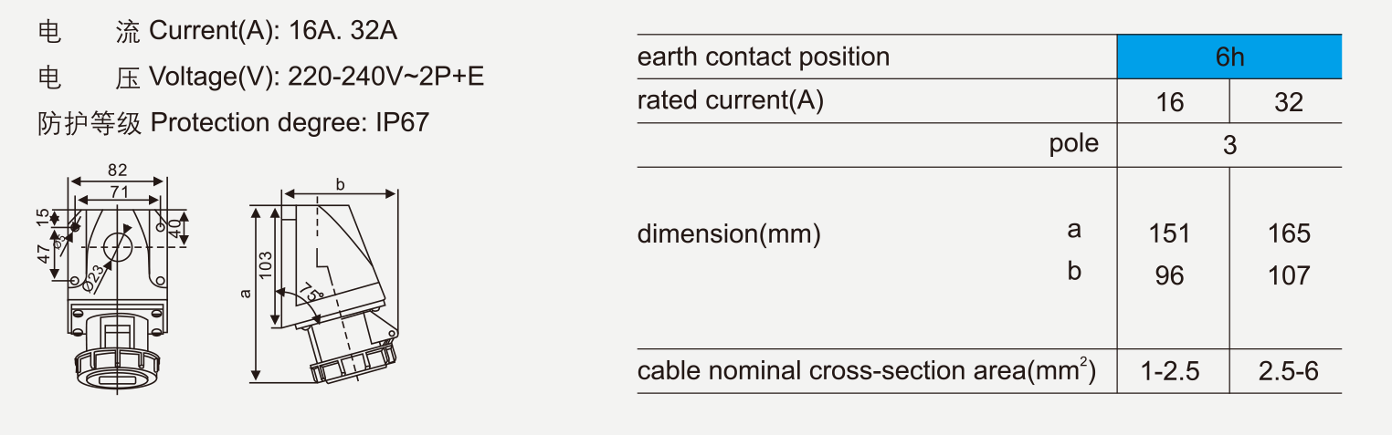
Task: Click the 'Current(A): 16A. 32A' text
Action: tap(273, 32)
